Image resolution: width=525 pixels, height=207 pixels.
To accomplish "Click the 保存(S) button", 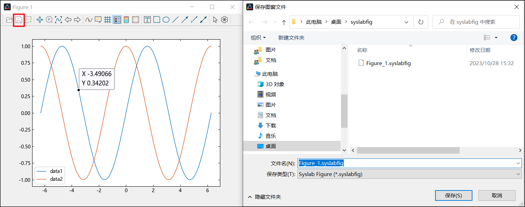I will pos(453,195).
